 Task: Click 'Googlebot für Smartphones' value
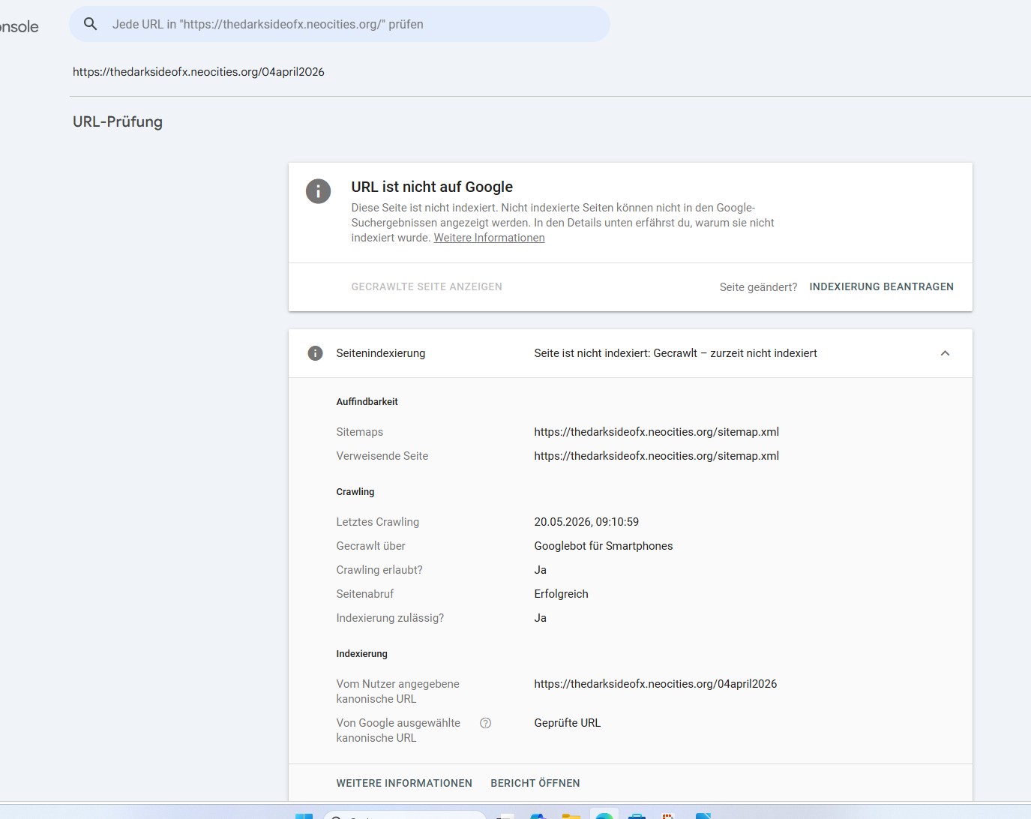(x=604, y=546)
